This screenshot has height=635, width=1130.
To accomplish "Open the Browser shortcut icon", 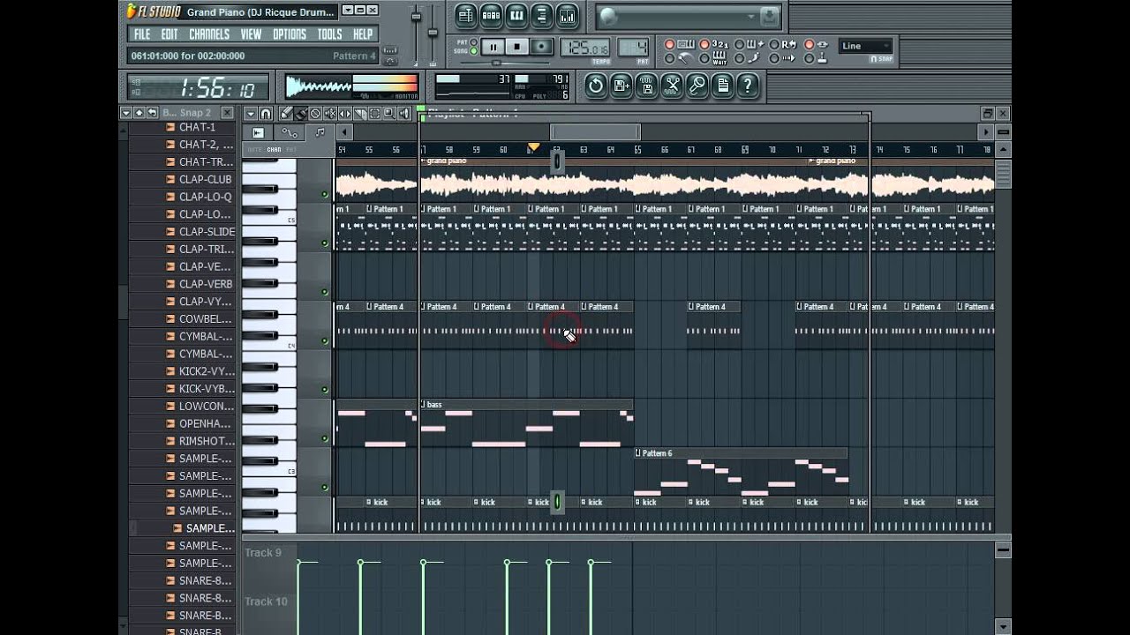I will 542,15.
